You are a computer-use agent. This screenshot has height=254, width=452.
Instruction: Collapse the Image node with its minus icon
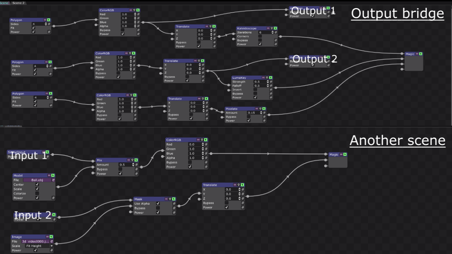pos(47,237)
